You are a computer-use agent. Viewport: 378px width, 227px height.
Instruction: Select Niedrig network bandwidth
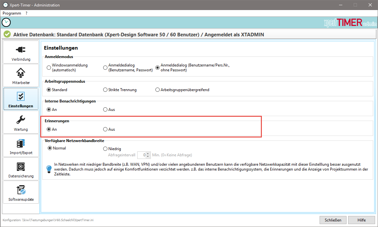click(x=105, y=149)
